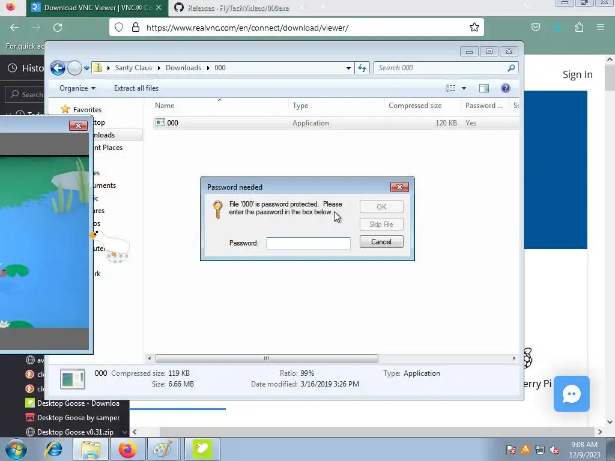Open Paint from the taskbar
615x461 pixels.
[x=163, y=449]
